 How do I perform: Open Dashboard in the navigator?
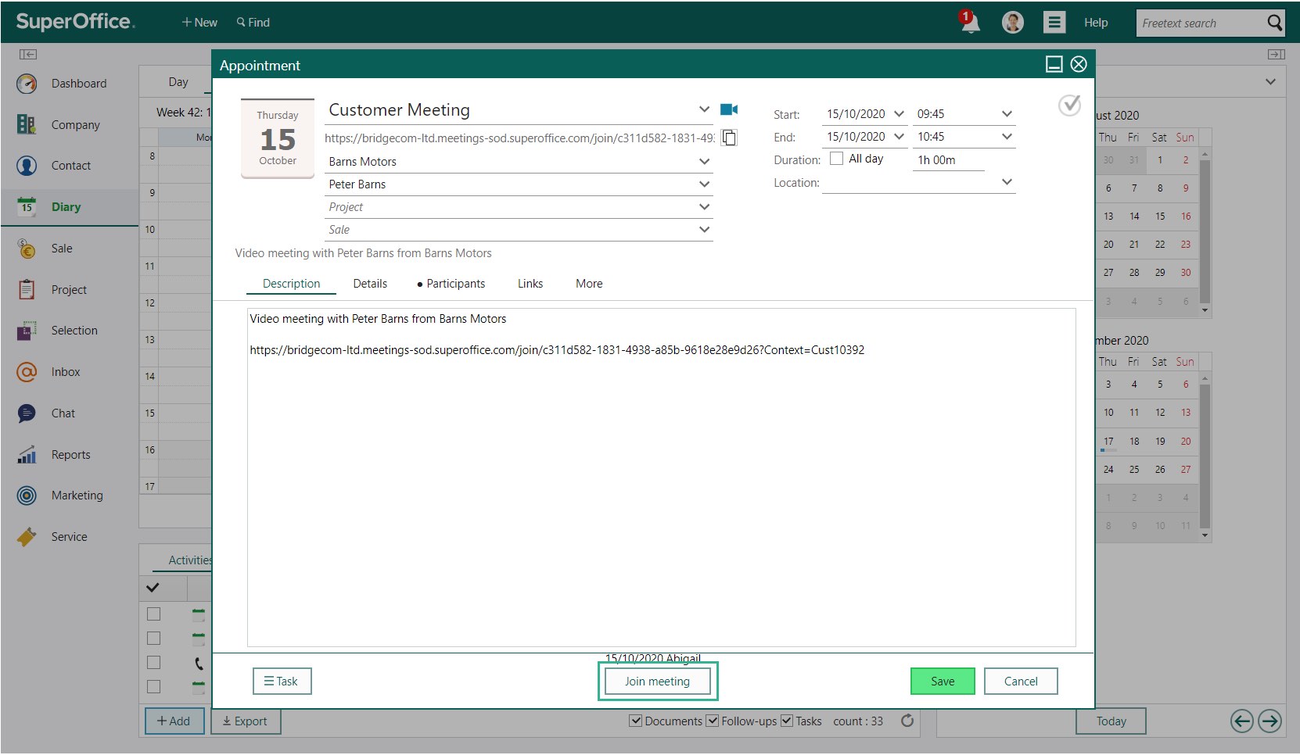pos(70,84)
